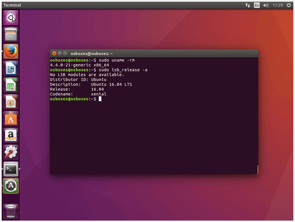Open the session power gear menu
Image resolution: width=295 pixels, height=222 pixels.
(288, 5)
